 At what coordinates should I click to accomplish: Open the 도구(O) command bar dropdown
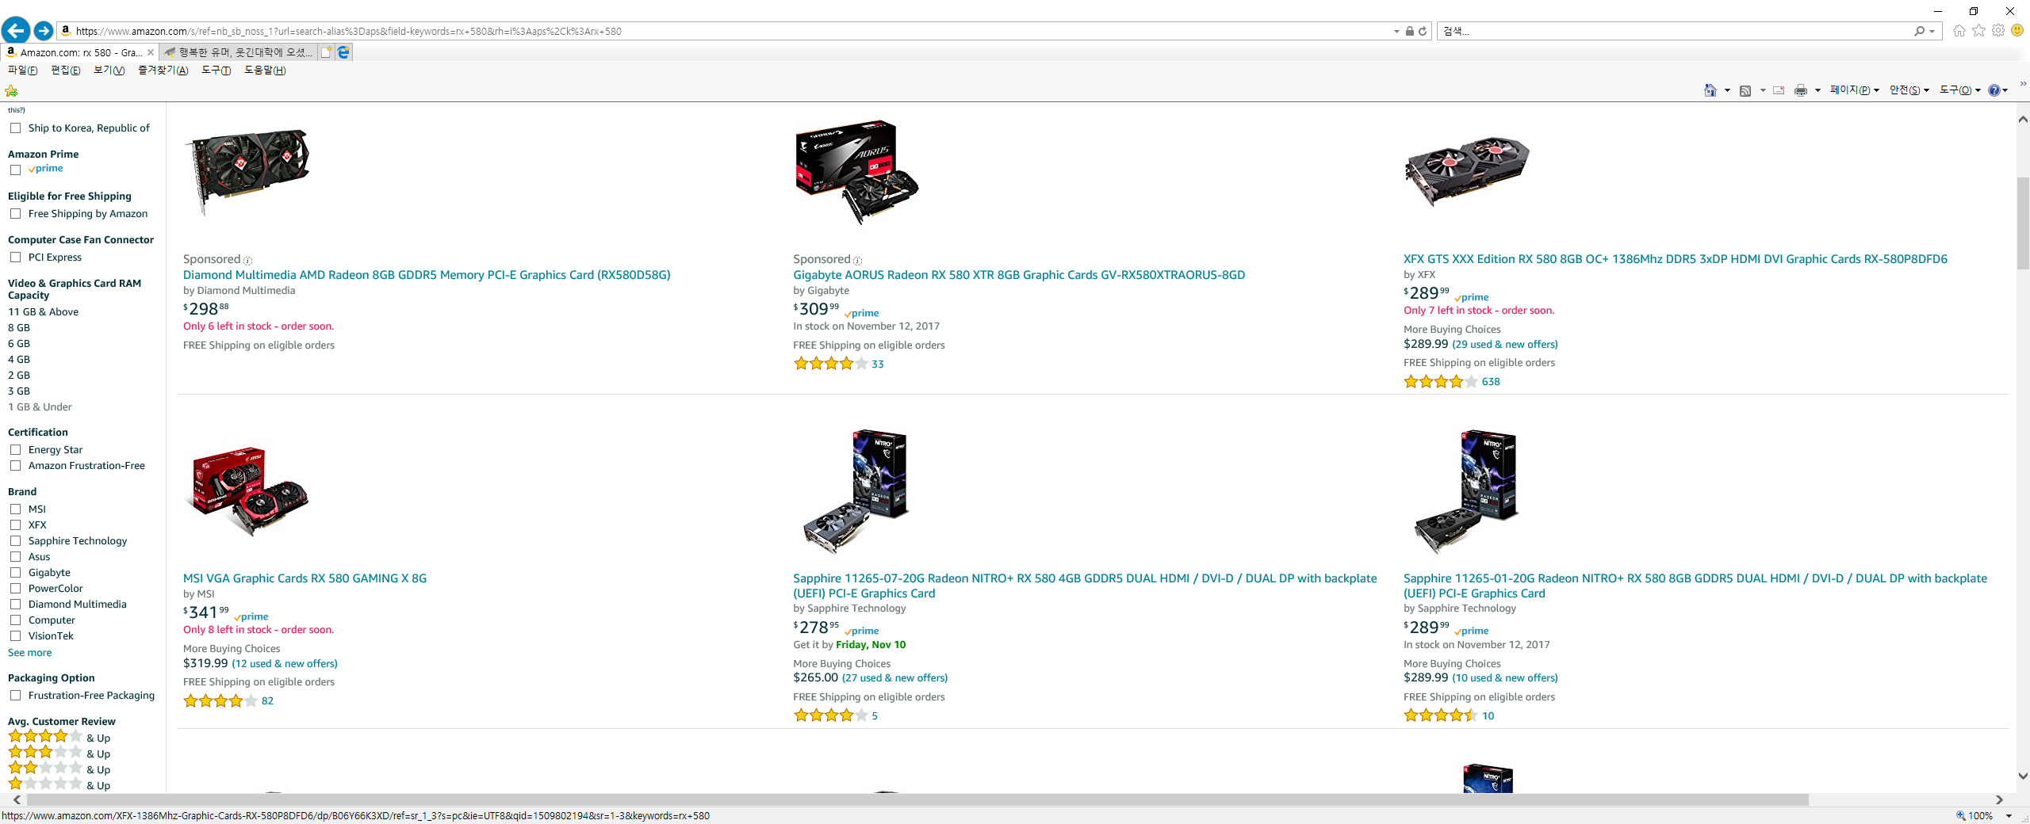(x=1959, y=90)
